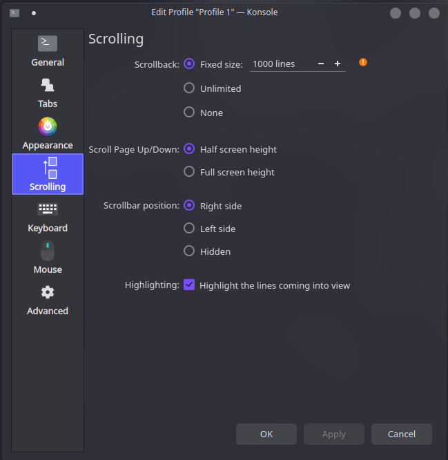This screenshot has height=460, width=448.
Task: Choose Full screen height scrolling
Action: [189, 172]
